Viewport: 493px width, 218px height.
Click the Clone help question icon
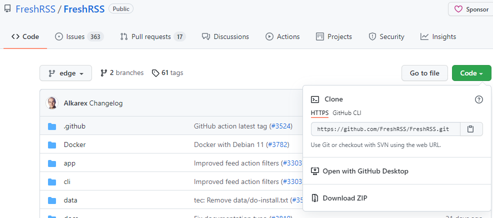tap(478, 99)
